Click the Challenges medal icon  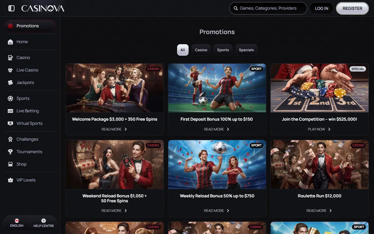[11, 139]
